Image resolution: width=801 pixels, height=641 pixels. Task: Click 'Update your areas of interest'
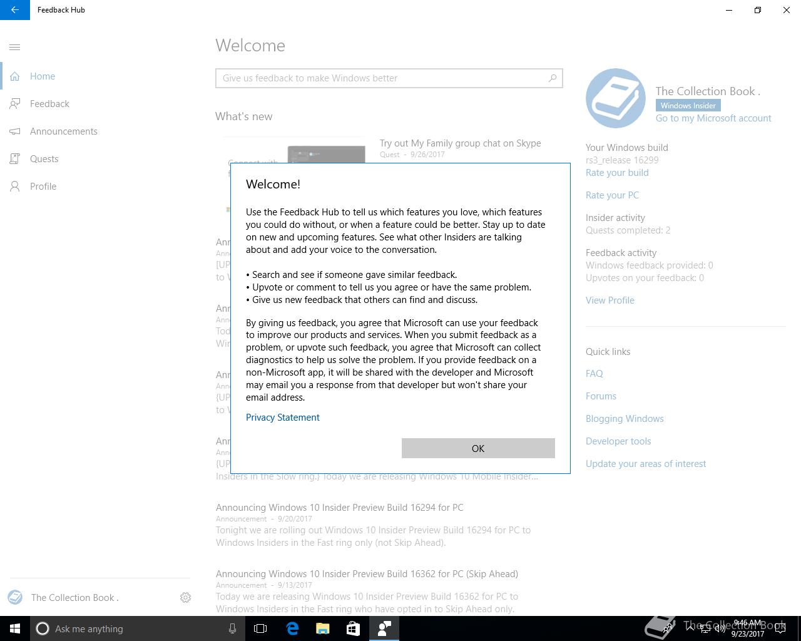tap(646, 464)
